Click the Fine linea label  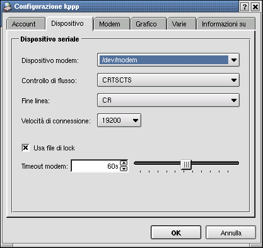pyautogui.click(x=35, y=101)
